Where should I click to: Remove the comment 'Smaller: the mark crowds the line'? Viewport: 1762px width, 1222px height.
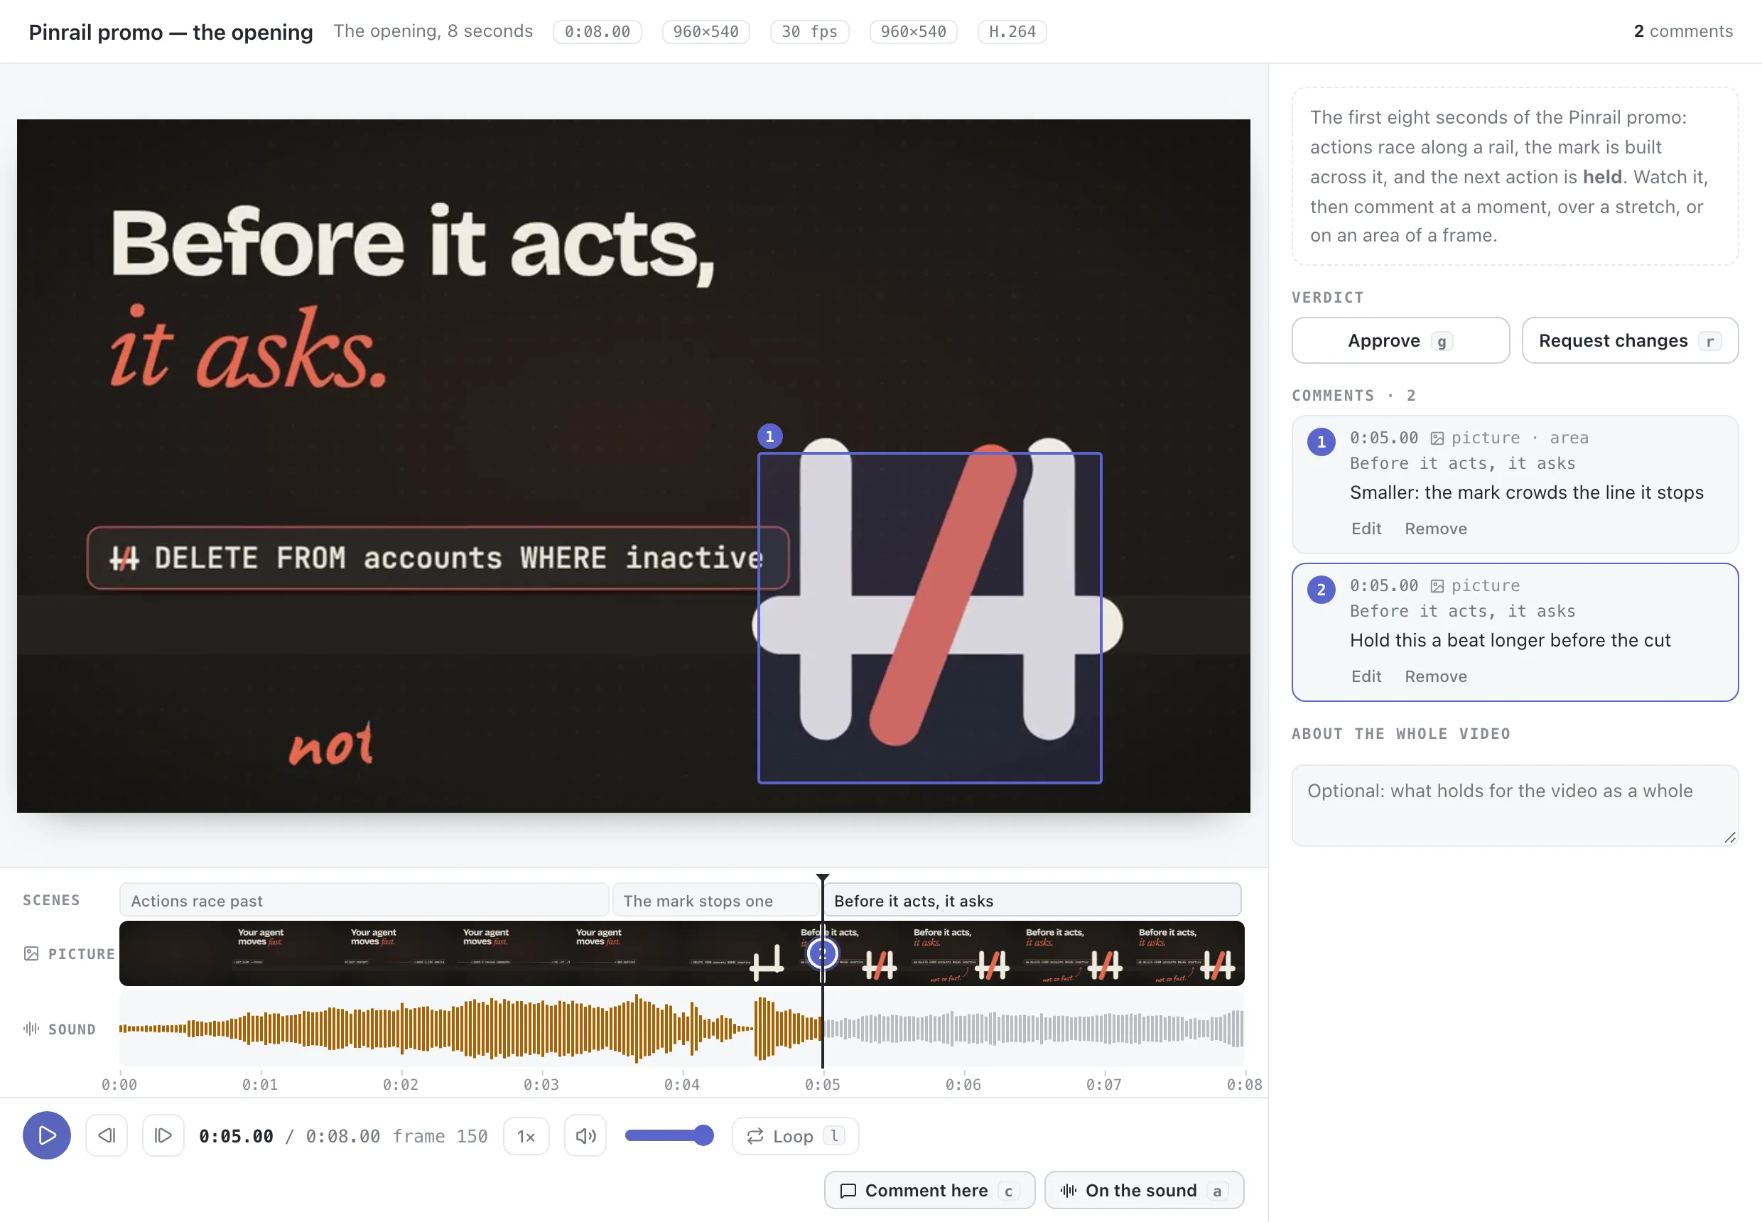(x=1436, y=529)
